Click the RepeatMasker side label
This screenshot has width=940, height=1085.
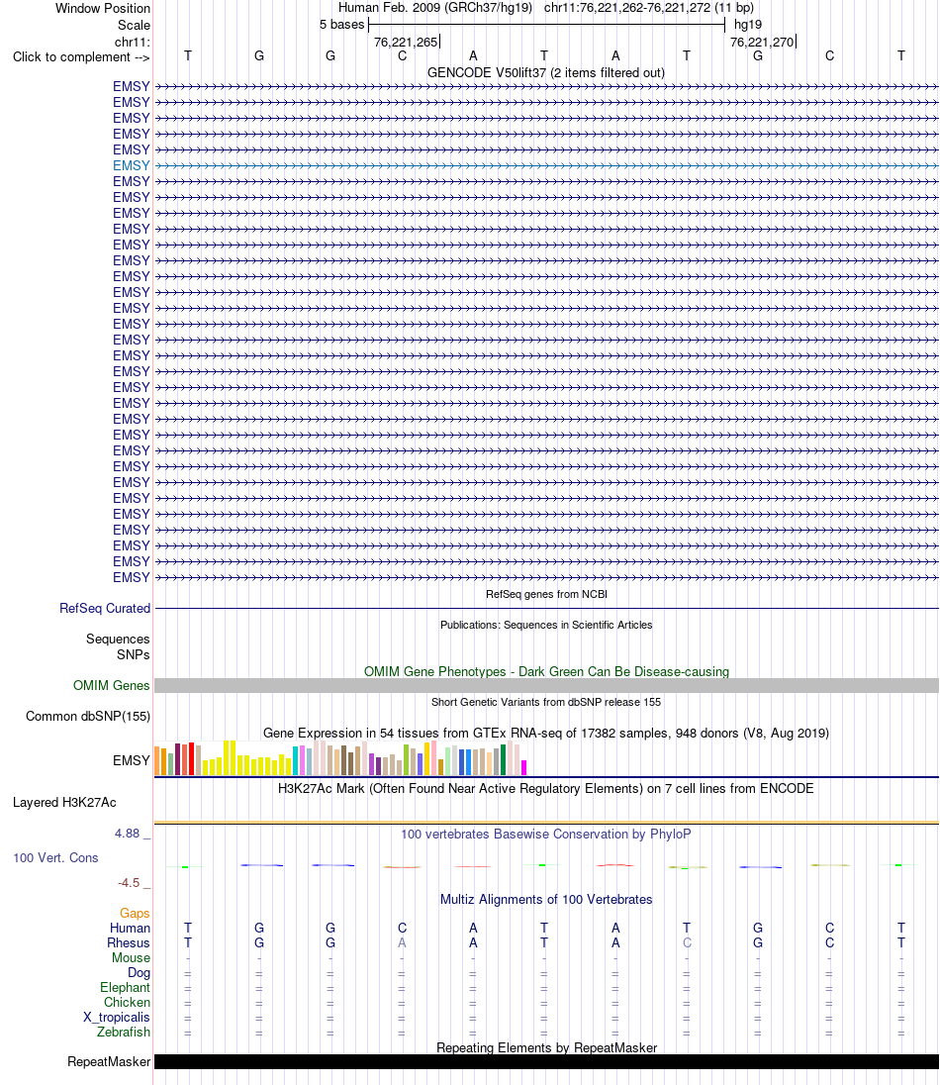[x=109, y=1061]
